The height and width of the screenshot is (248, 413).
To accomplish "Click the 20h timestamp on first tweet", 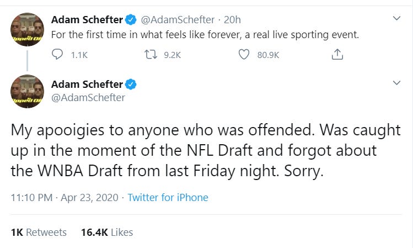I will click(x=232, y=20).
